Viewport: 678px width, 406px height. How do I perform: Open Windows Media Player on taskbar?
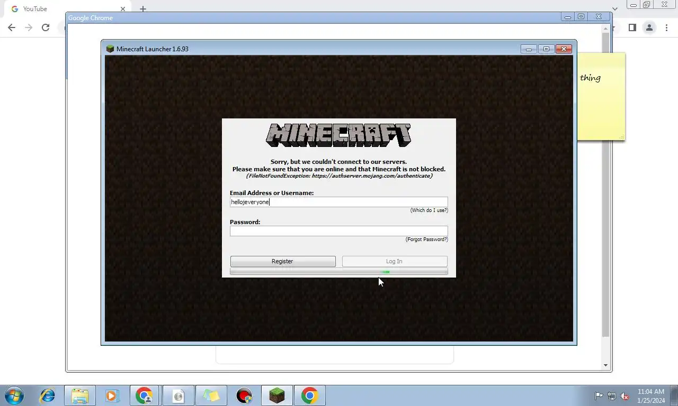tap(112, 395)
